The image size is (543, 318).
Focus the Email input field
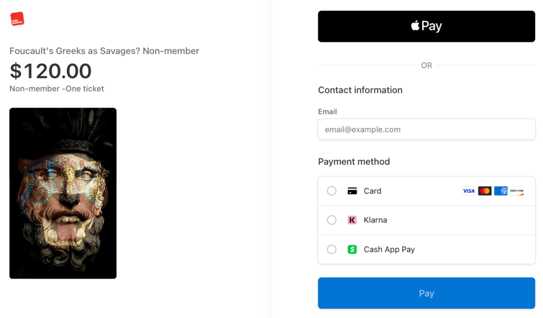(x=426, y=129)
